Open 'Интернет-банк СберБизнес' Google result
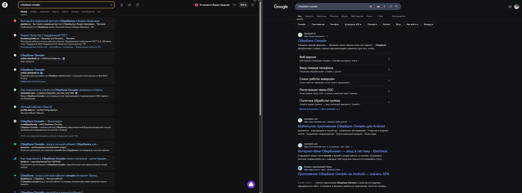Viewport: 522px width, 193px height. 343,151
